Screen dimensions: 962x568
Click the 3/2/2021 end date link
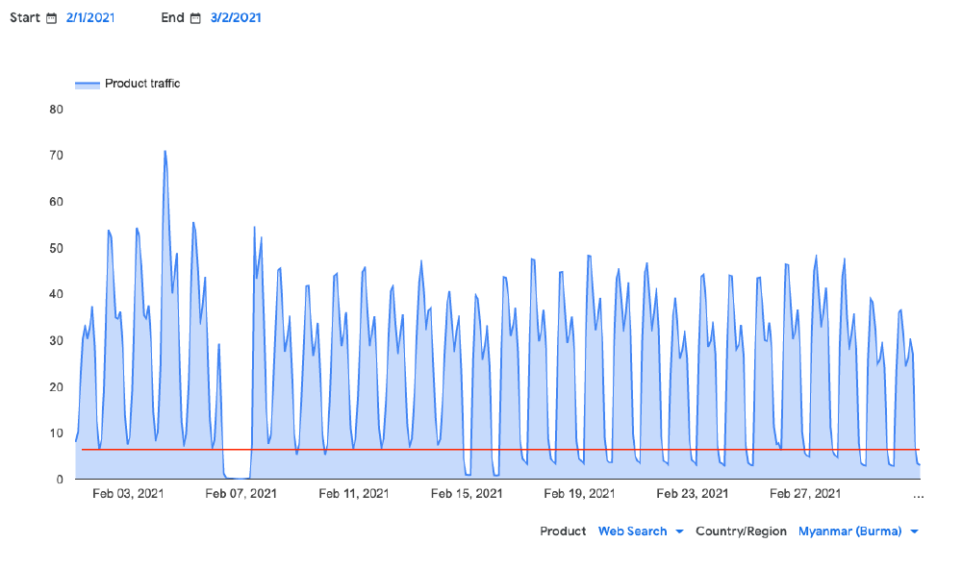click(234, 17)
